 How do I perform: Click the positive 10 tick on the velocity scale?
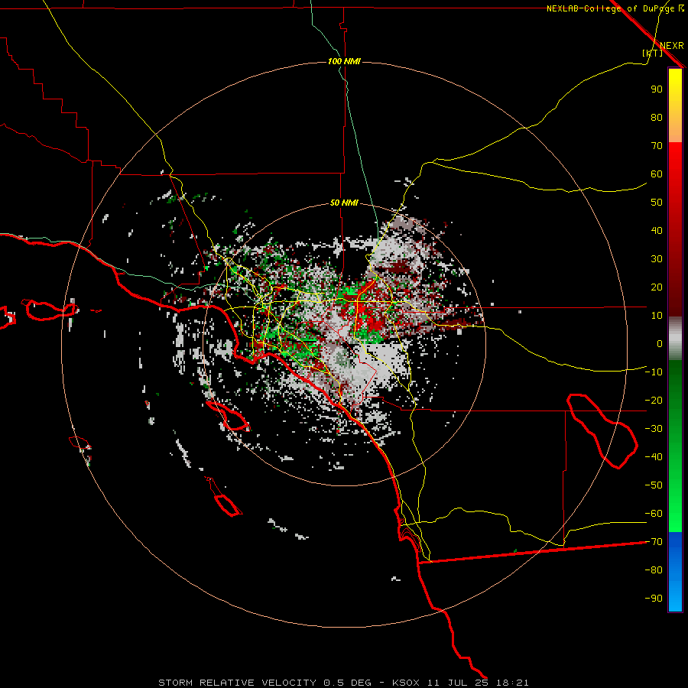click(x=657, y=316)
